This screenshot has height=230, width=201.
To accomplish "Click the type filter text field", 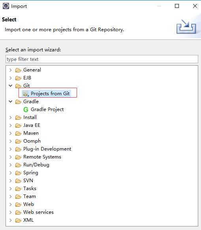I will click(x=102, y=59).
